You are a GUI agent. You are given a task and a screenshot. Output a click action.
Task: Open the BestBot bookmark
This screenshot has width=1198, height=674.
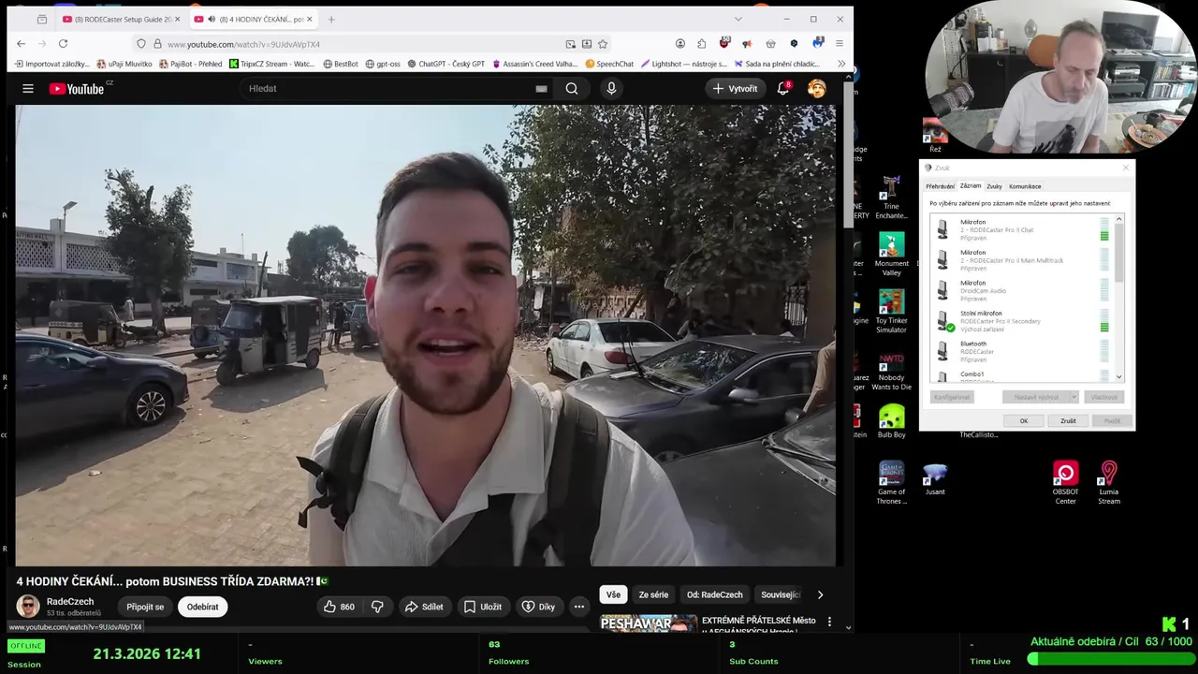pyautogui.click(x=341, y=64)
